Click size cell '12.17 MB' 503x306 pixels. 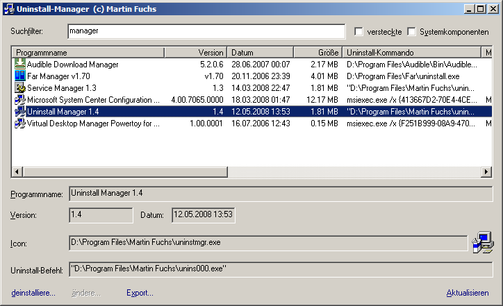(322, 100)
